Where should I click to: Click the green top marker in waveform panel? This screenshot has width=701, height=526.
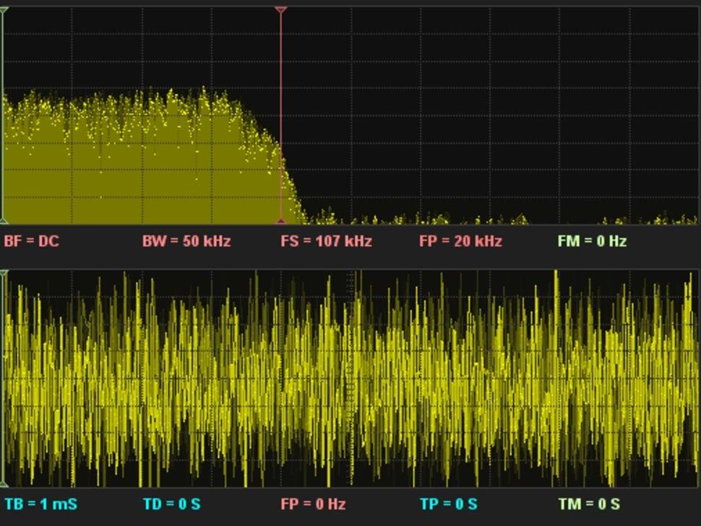pyautogui.click(x=4, y=274)
